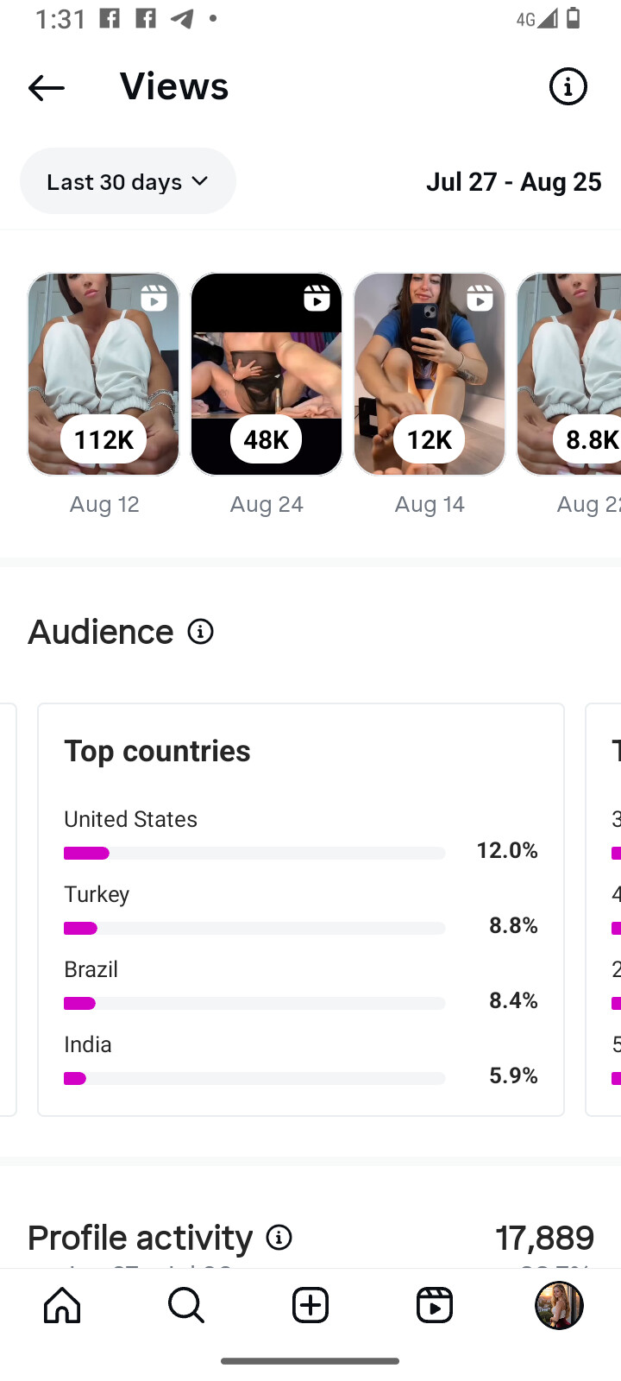Tap the 17,889 profile activity count
Image resolution: width=621 pixels, height=1381 pixels.
(544, 1238)
